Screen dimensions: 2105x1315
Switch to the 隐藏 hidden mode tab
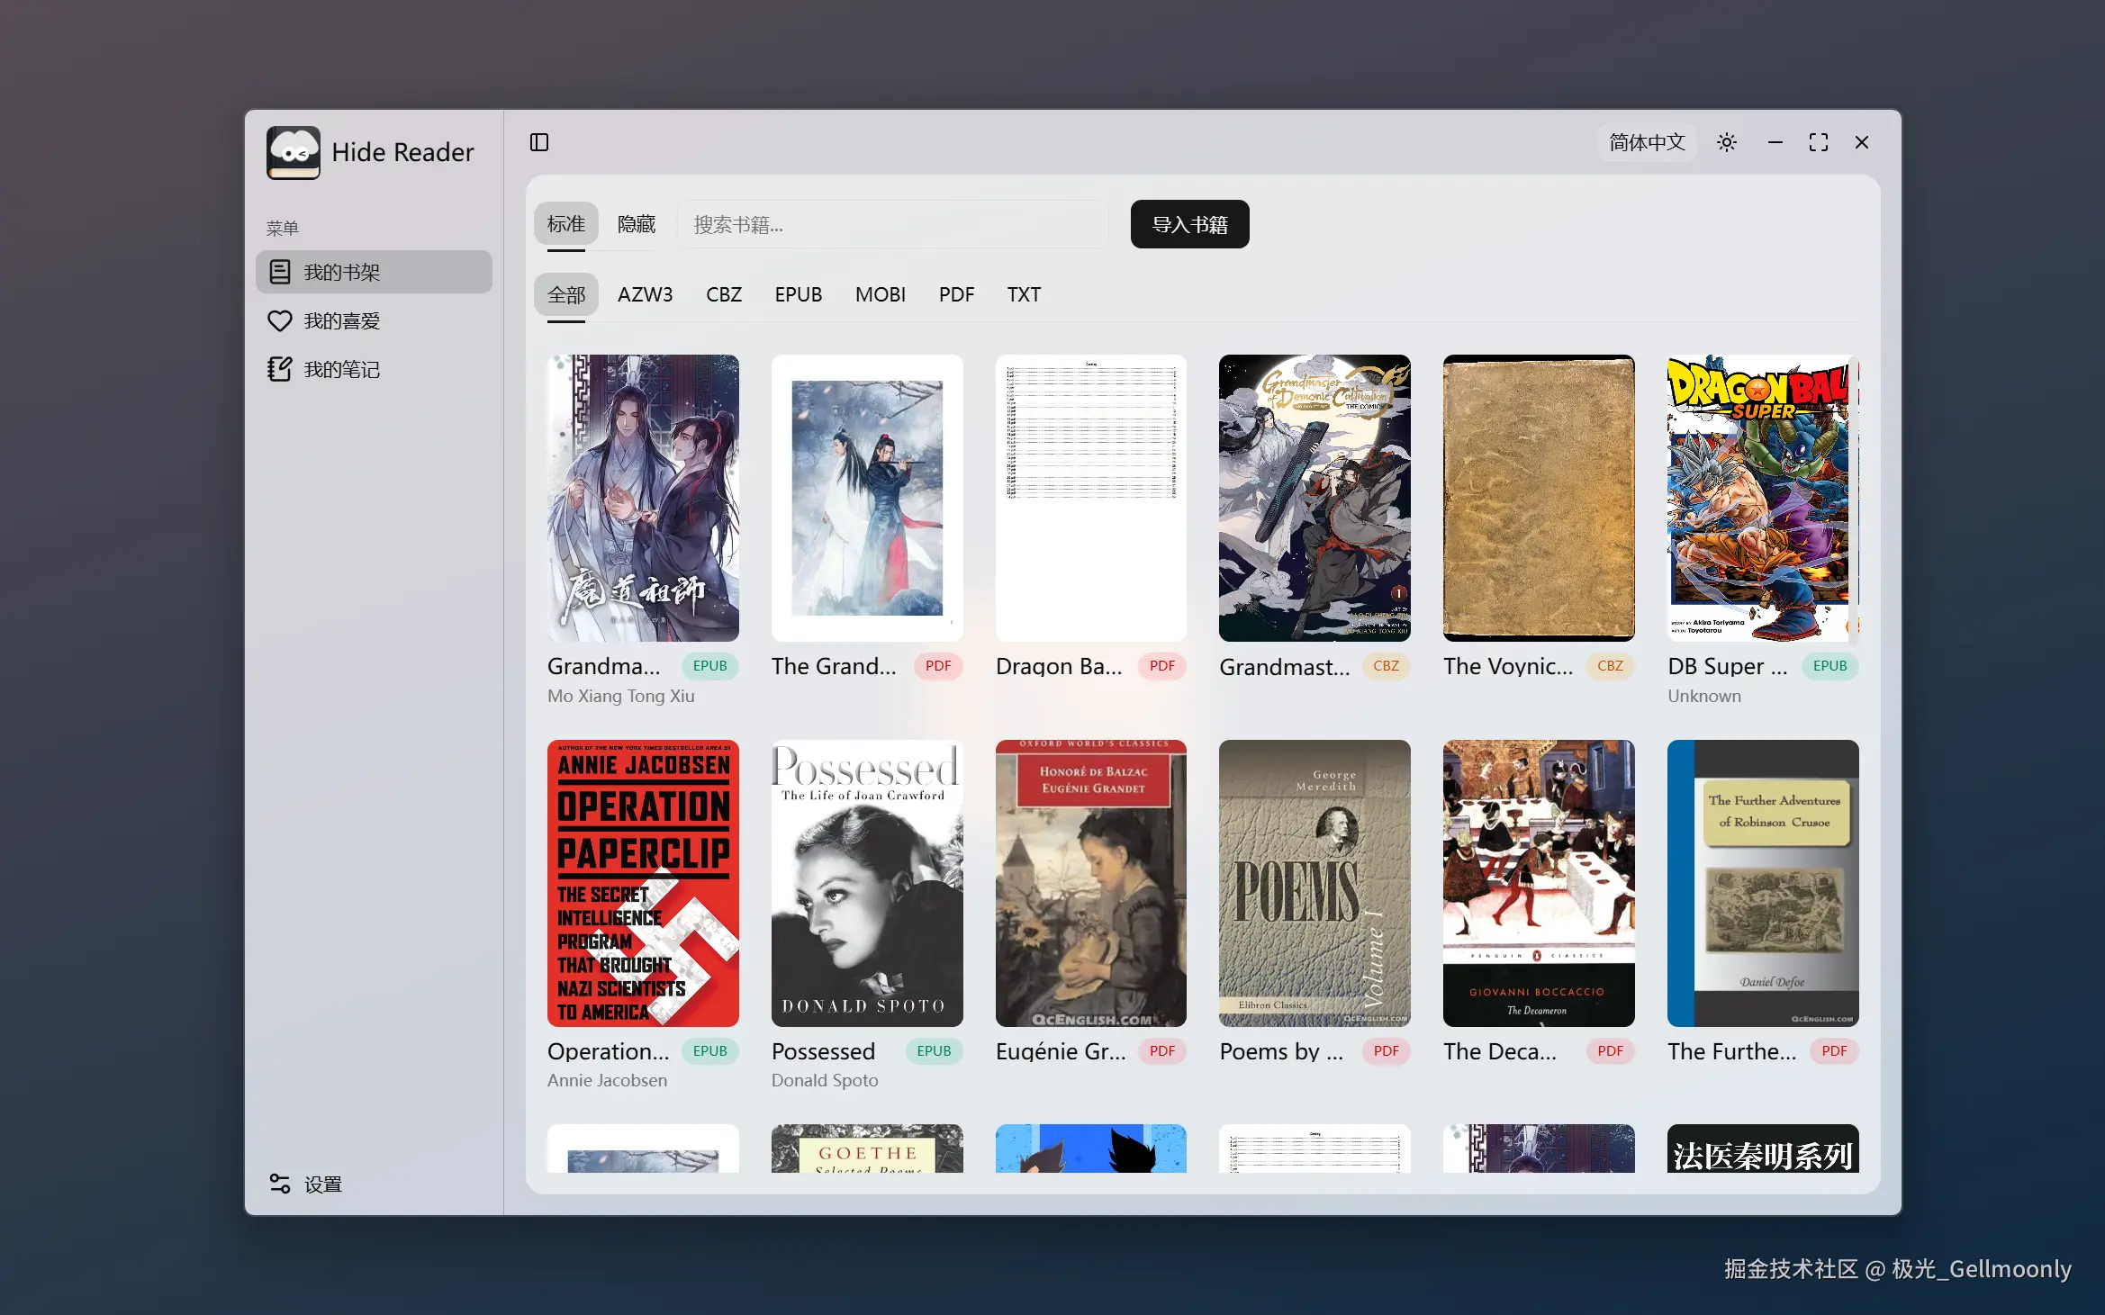(x=636, y=224)
